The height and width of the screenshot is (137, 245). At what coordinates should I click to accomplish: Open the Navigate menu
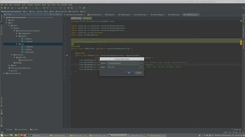pos(17,5)
